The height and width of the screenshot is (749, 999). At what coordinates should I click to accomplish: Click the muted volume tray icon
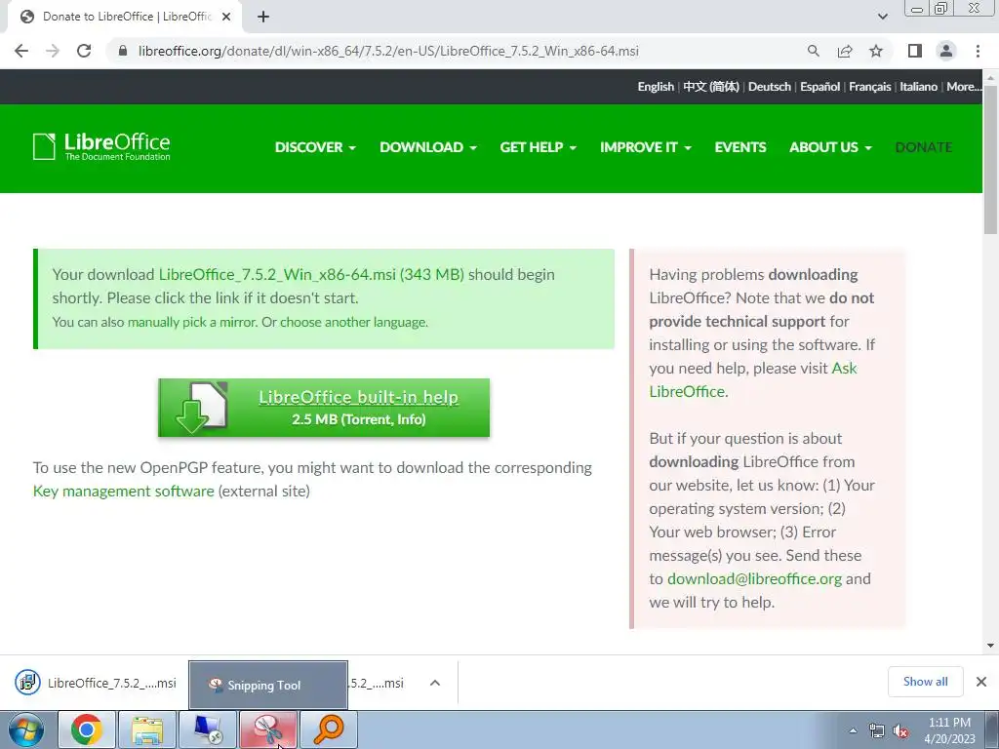coord(900,730)
